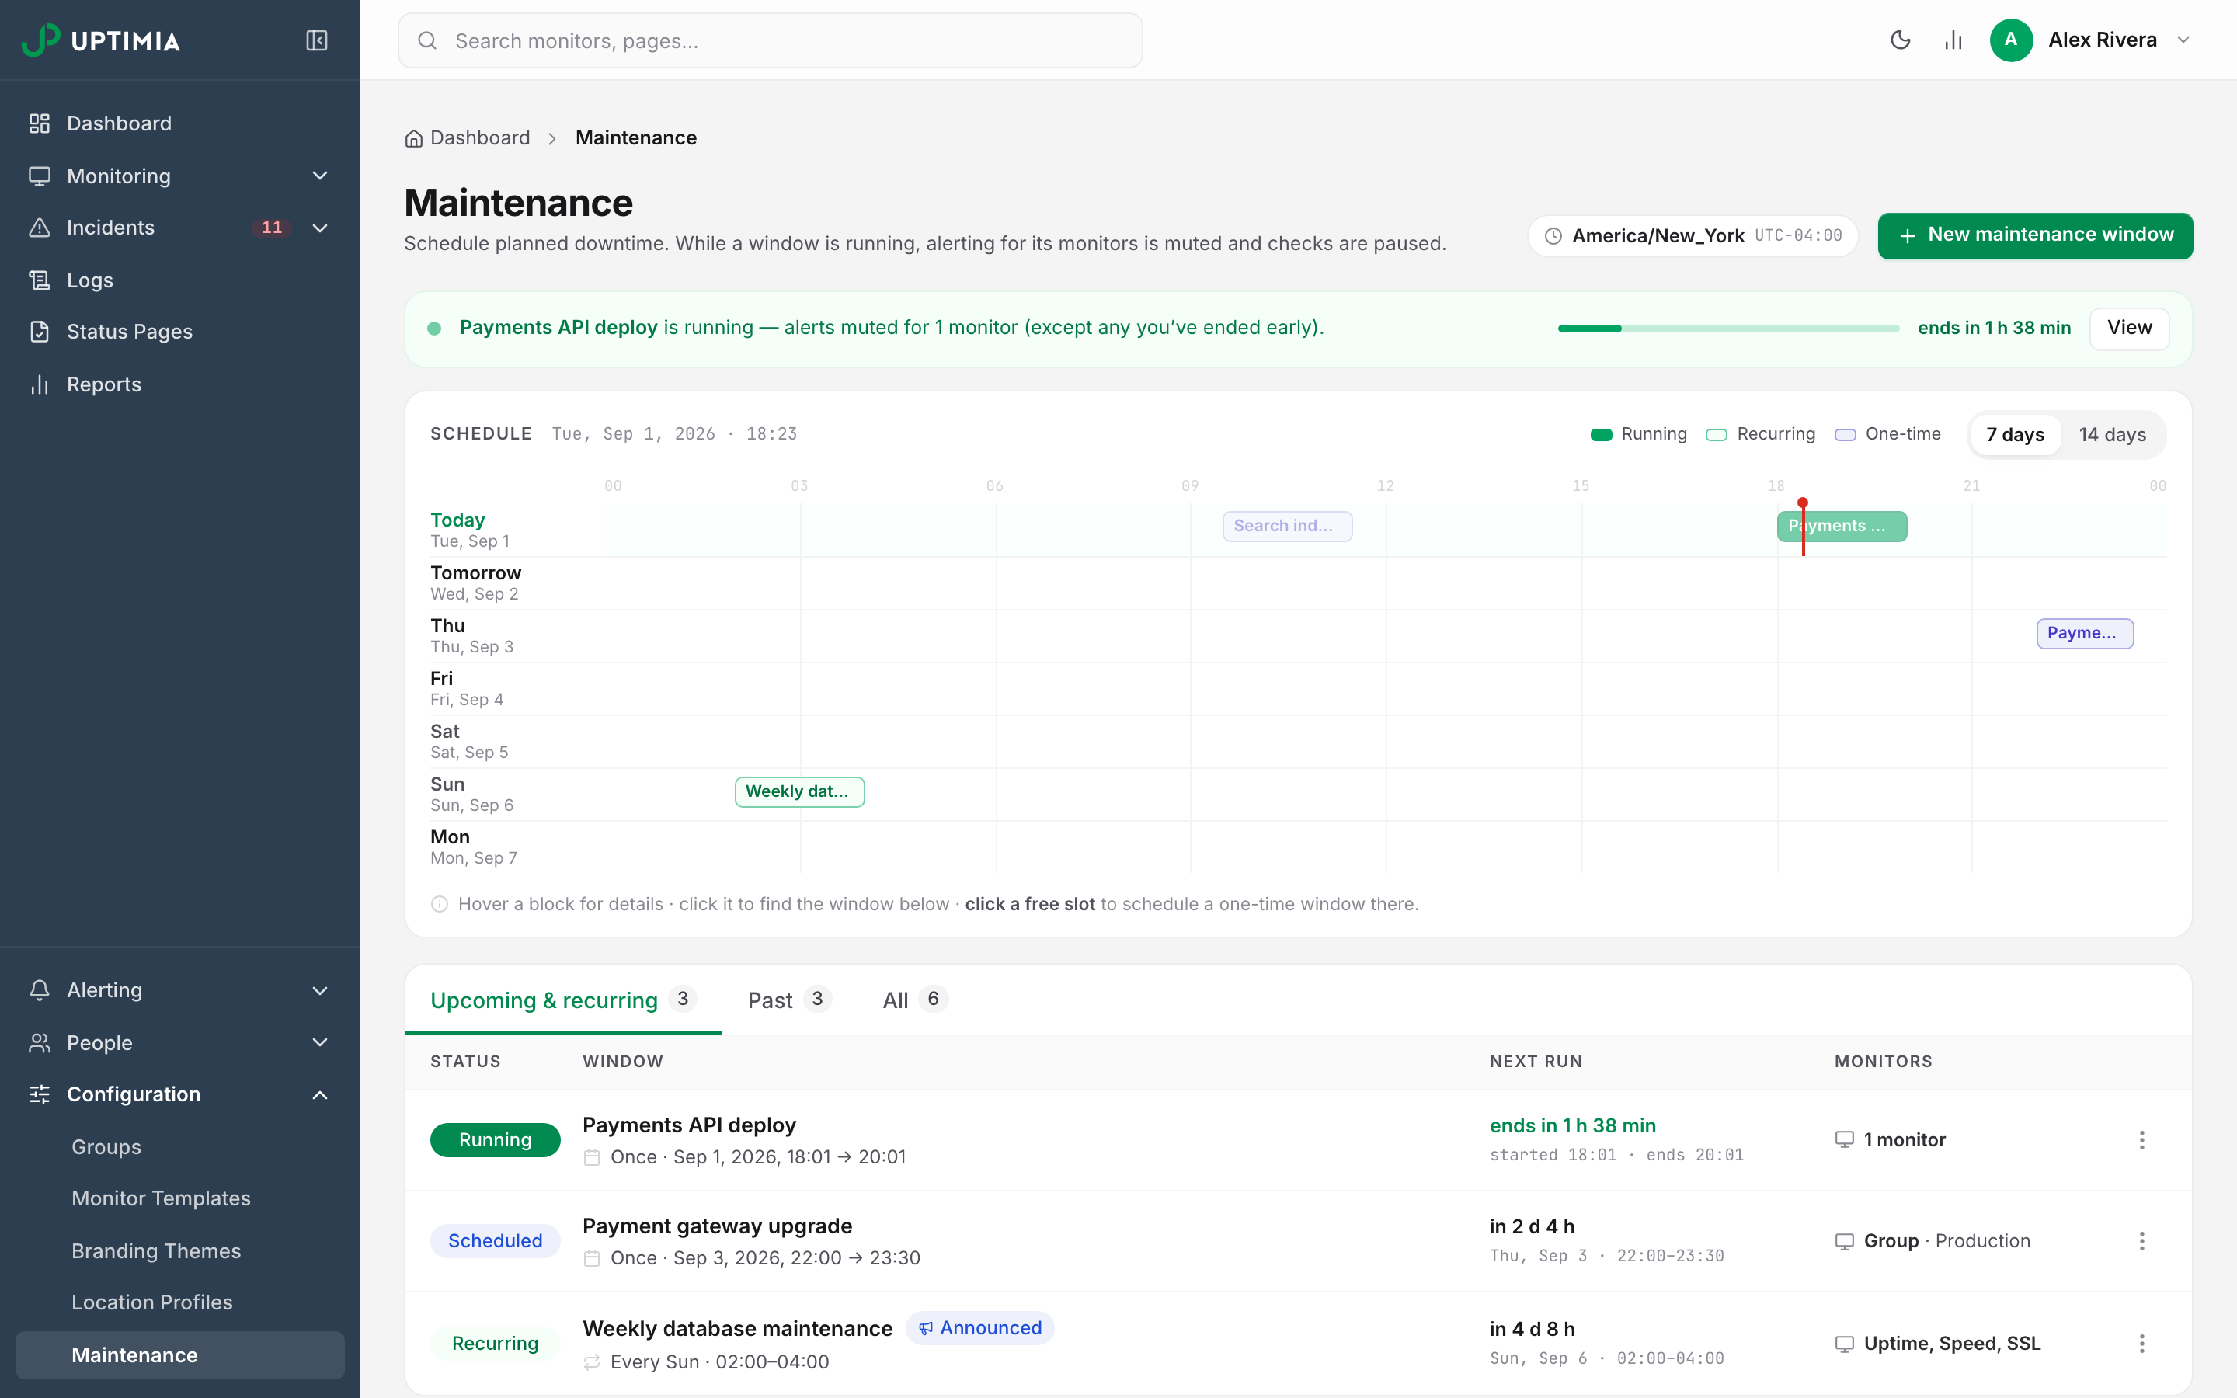
Task: Open the Alex Rivera account dropdown
Action: click(2183, 40)
